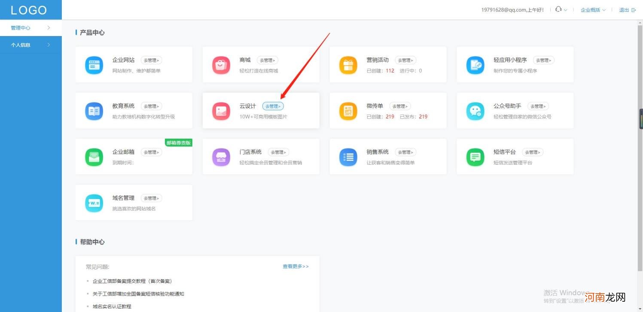
Task: Open the 营销活动 gift icon
Action: pos(348,65)
